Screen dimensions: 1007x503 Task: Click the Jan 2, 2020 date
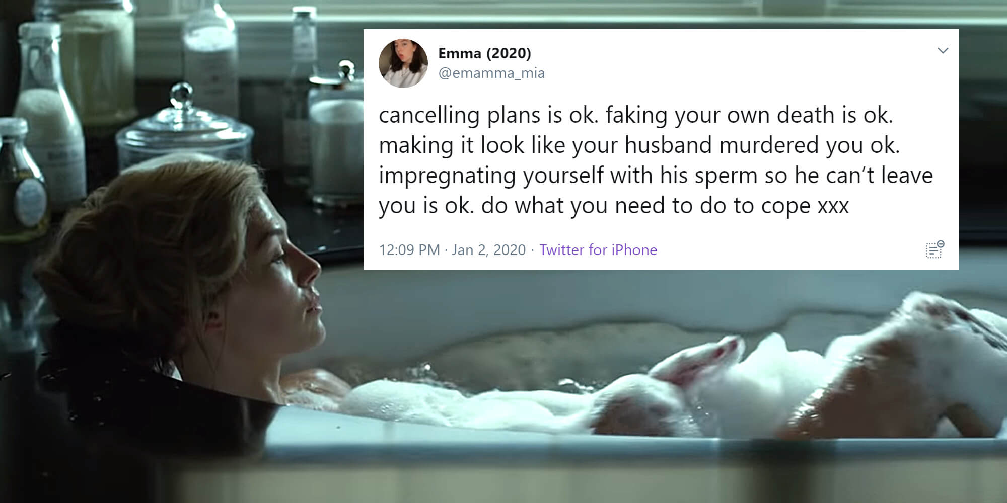488,250
